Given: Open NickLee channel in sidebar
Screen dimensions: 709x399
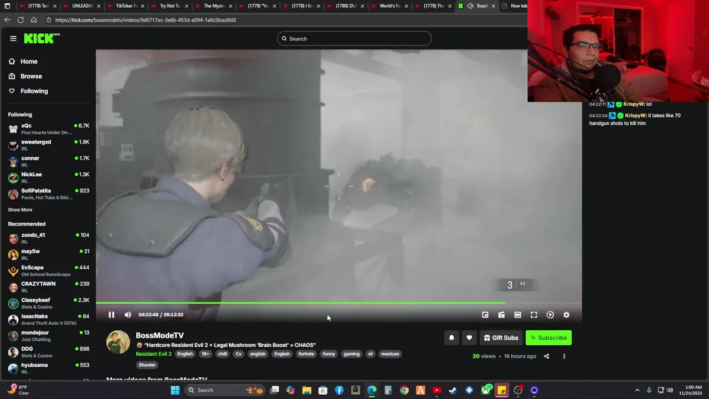Looking at the screenshot, I should coord(48,178).
